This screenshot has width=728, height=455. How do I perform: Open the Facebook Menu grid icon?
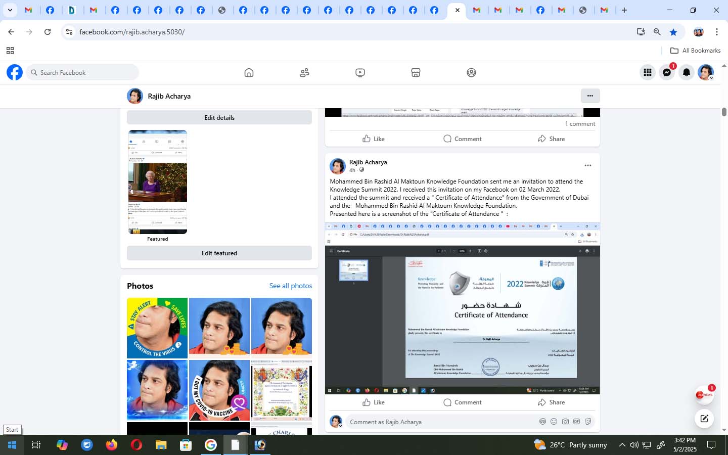pyautogui.click(x=647, y=72)
